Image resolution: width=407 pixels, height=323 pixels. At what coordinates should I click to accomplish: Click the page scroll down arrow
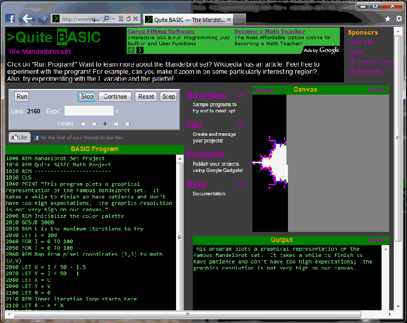(398, 306)
